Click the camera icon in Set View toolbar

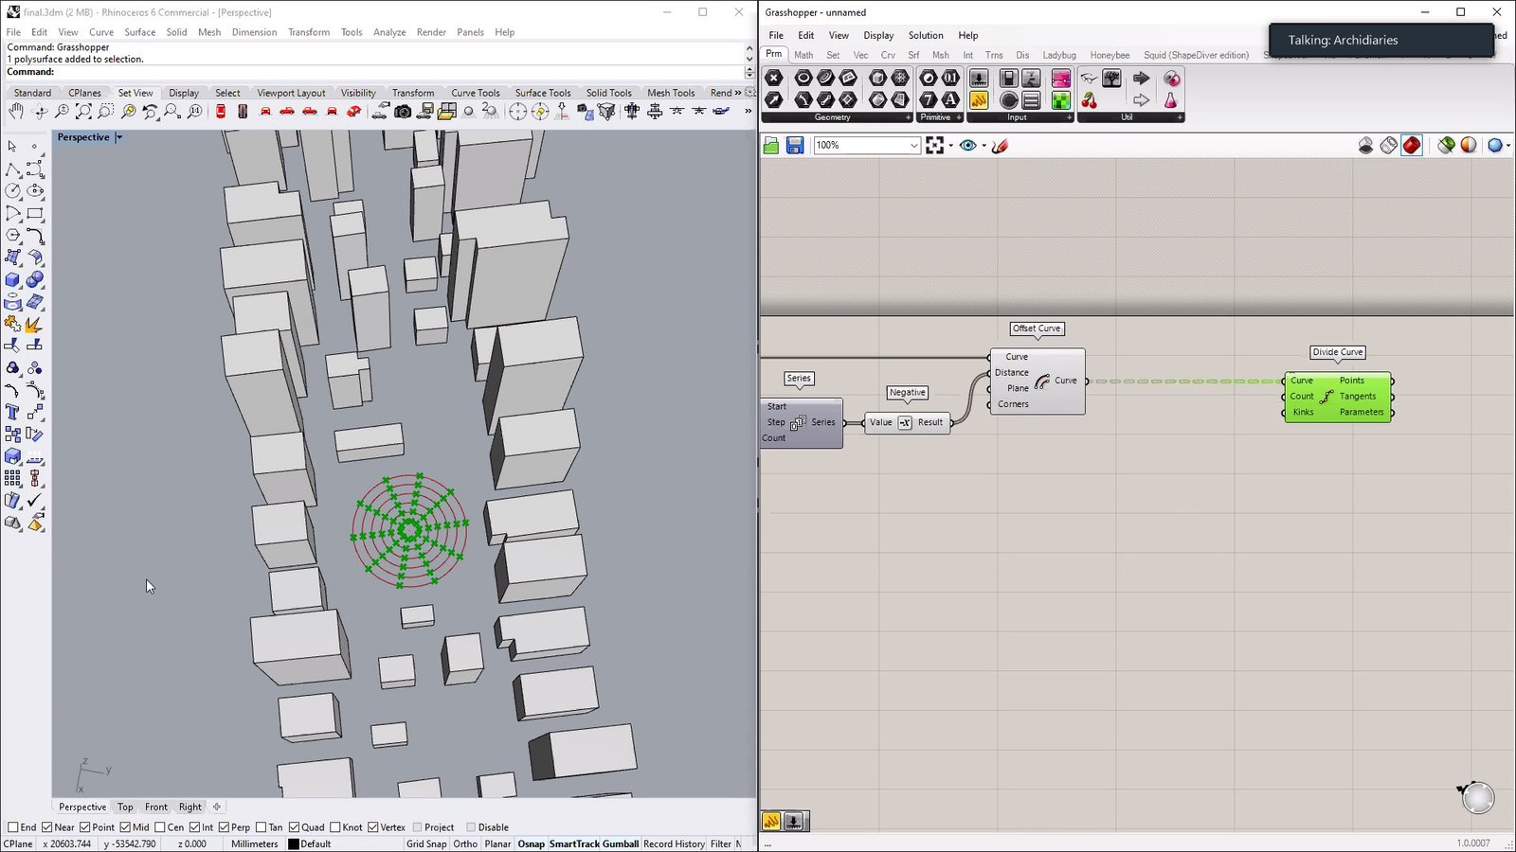click(x=403, y=112)
